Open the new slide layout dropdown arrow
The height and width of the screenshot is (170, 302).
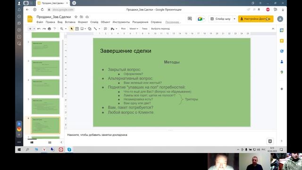point(34,29)
